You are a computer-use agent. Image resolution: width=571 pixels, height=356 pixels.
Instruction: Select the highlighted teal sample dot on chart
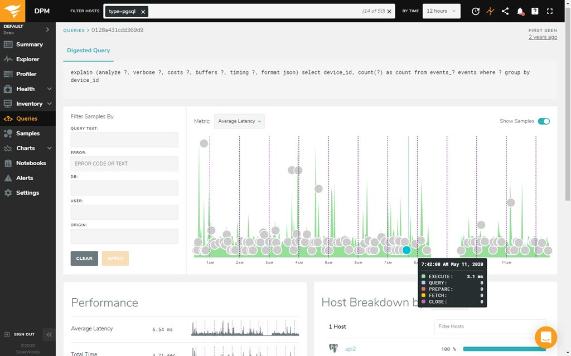[x=407, y=250]
